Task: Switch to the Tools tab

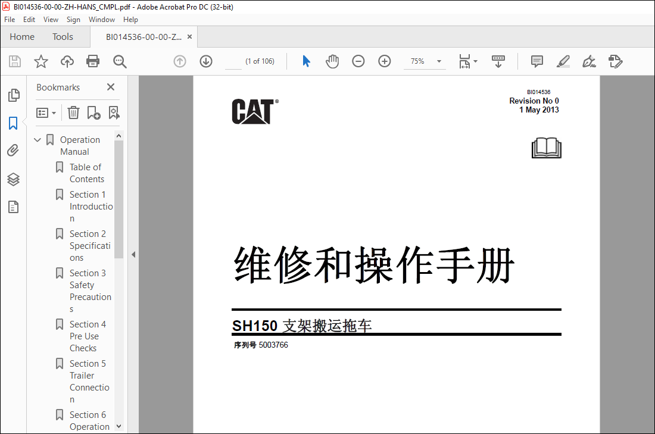Action: [63, 37]
